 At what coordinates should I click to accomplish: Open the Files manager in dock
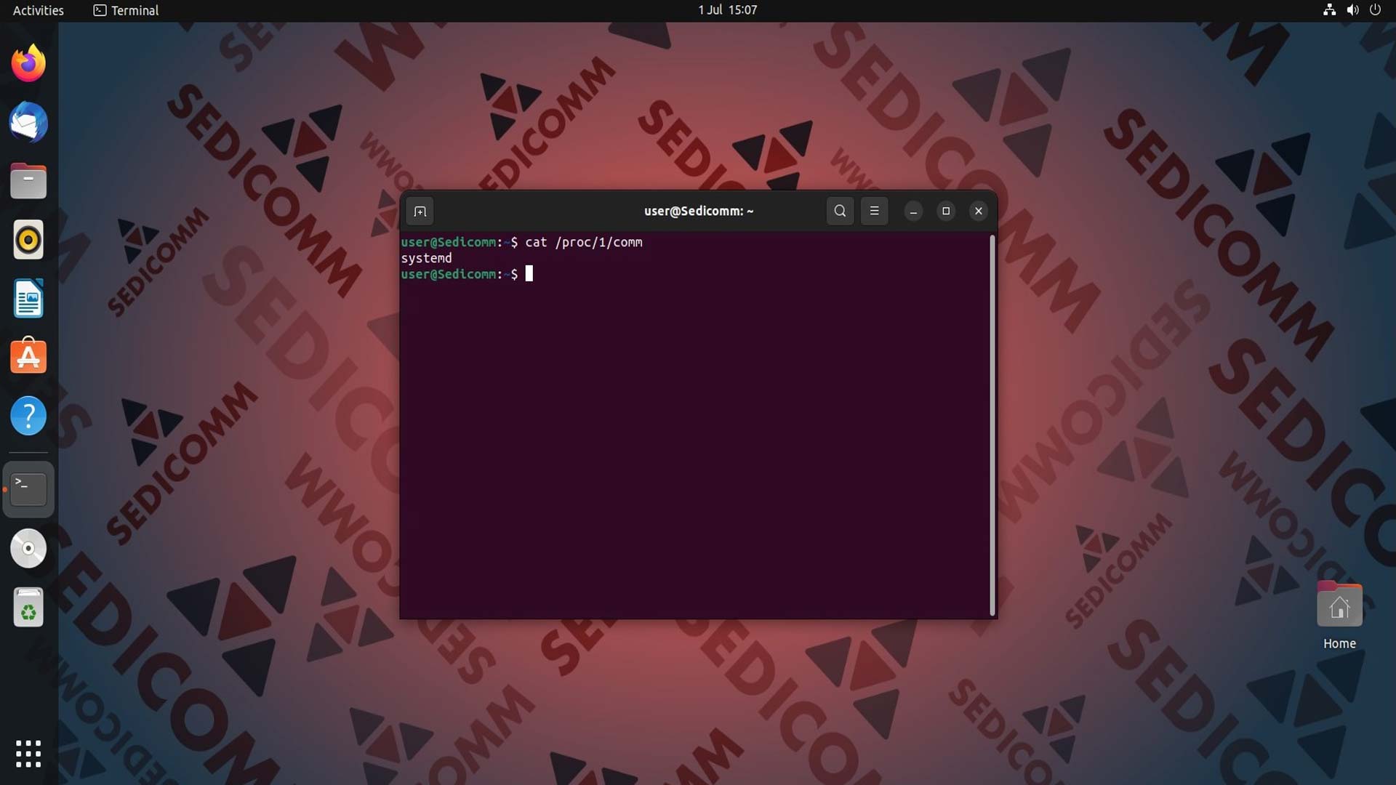point(28,181)
